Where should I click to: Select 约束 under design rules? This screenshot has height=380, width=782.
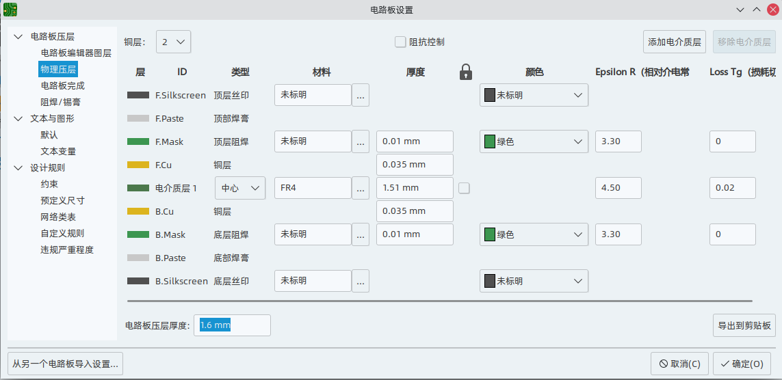(x=49, y=185)
